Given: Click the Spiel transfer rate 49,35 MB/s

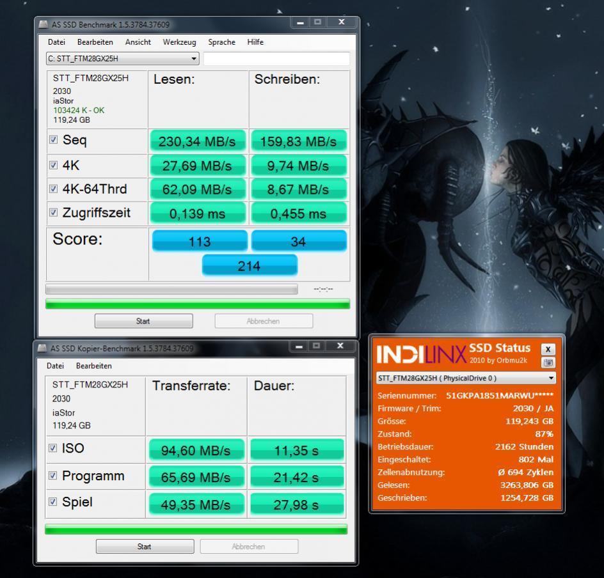Looking at the screenshot, I should [196, 504].
